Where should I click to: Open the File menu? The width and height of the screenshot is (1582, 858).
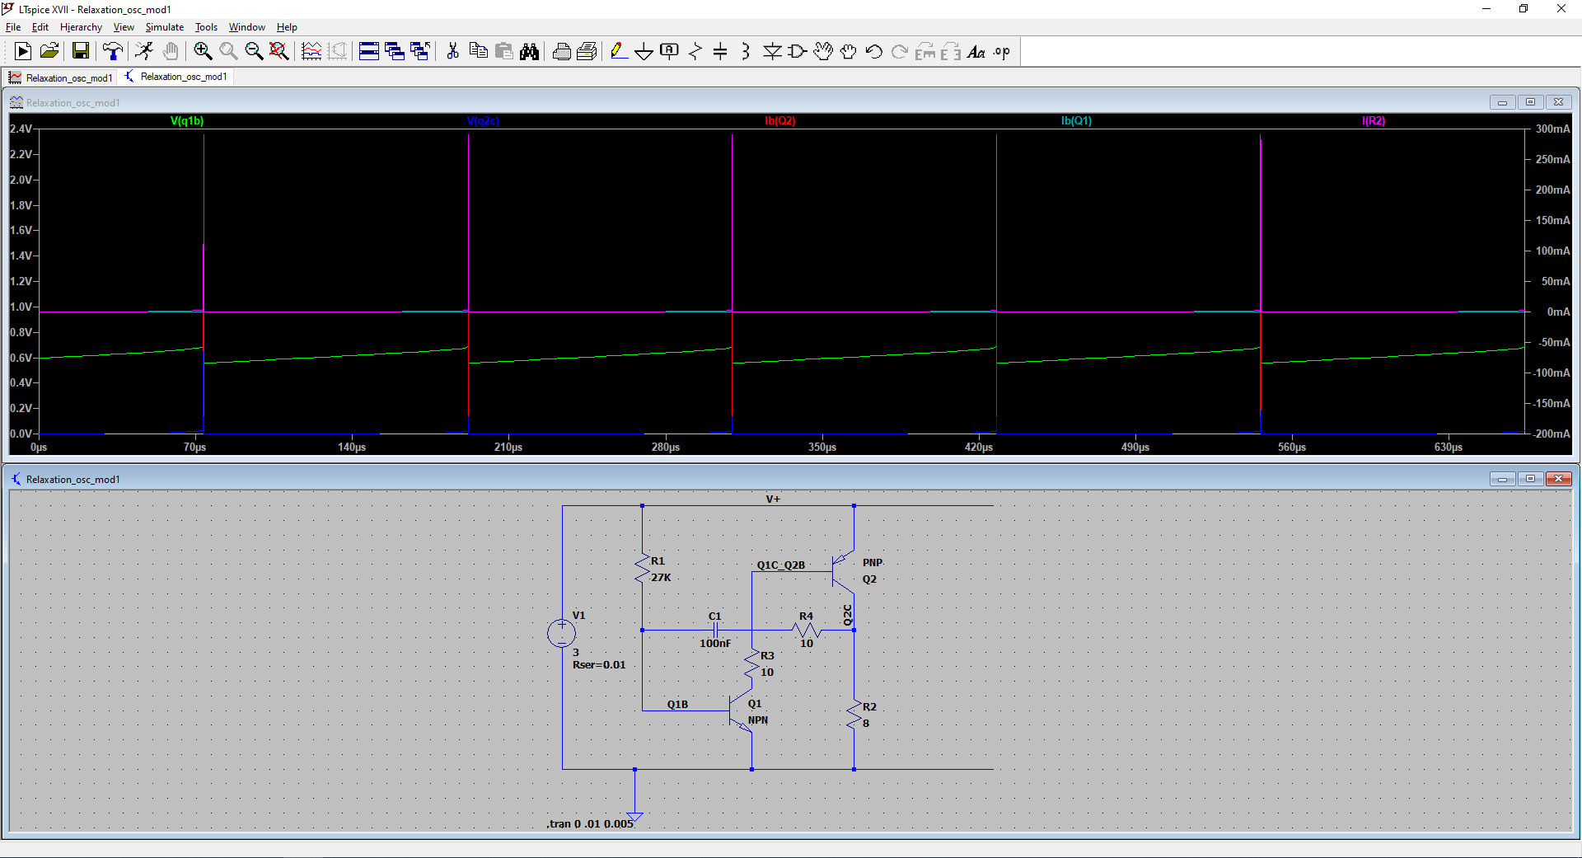pos(13,27)
